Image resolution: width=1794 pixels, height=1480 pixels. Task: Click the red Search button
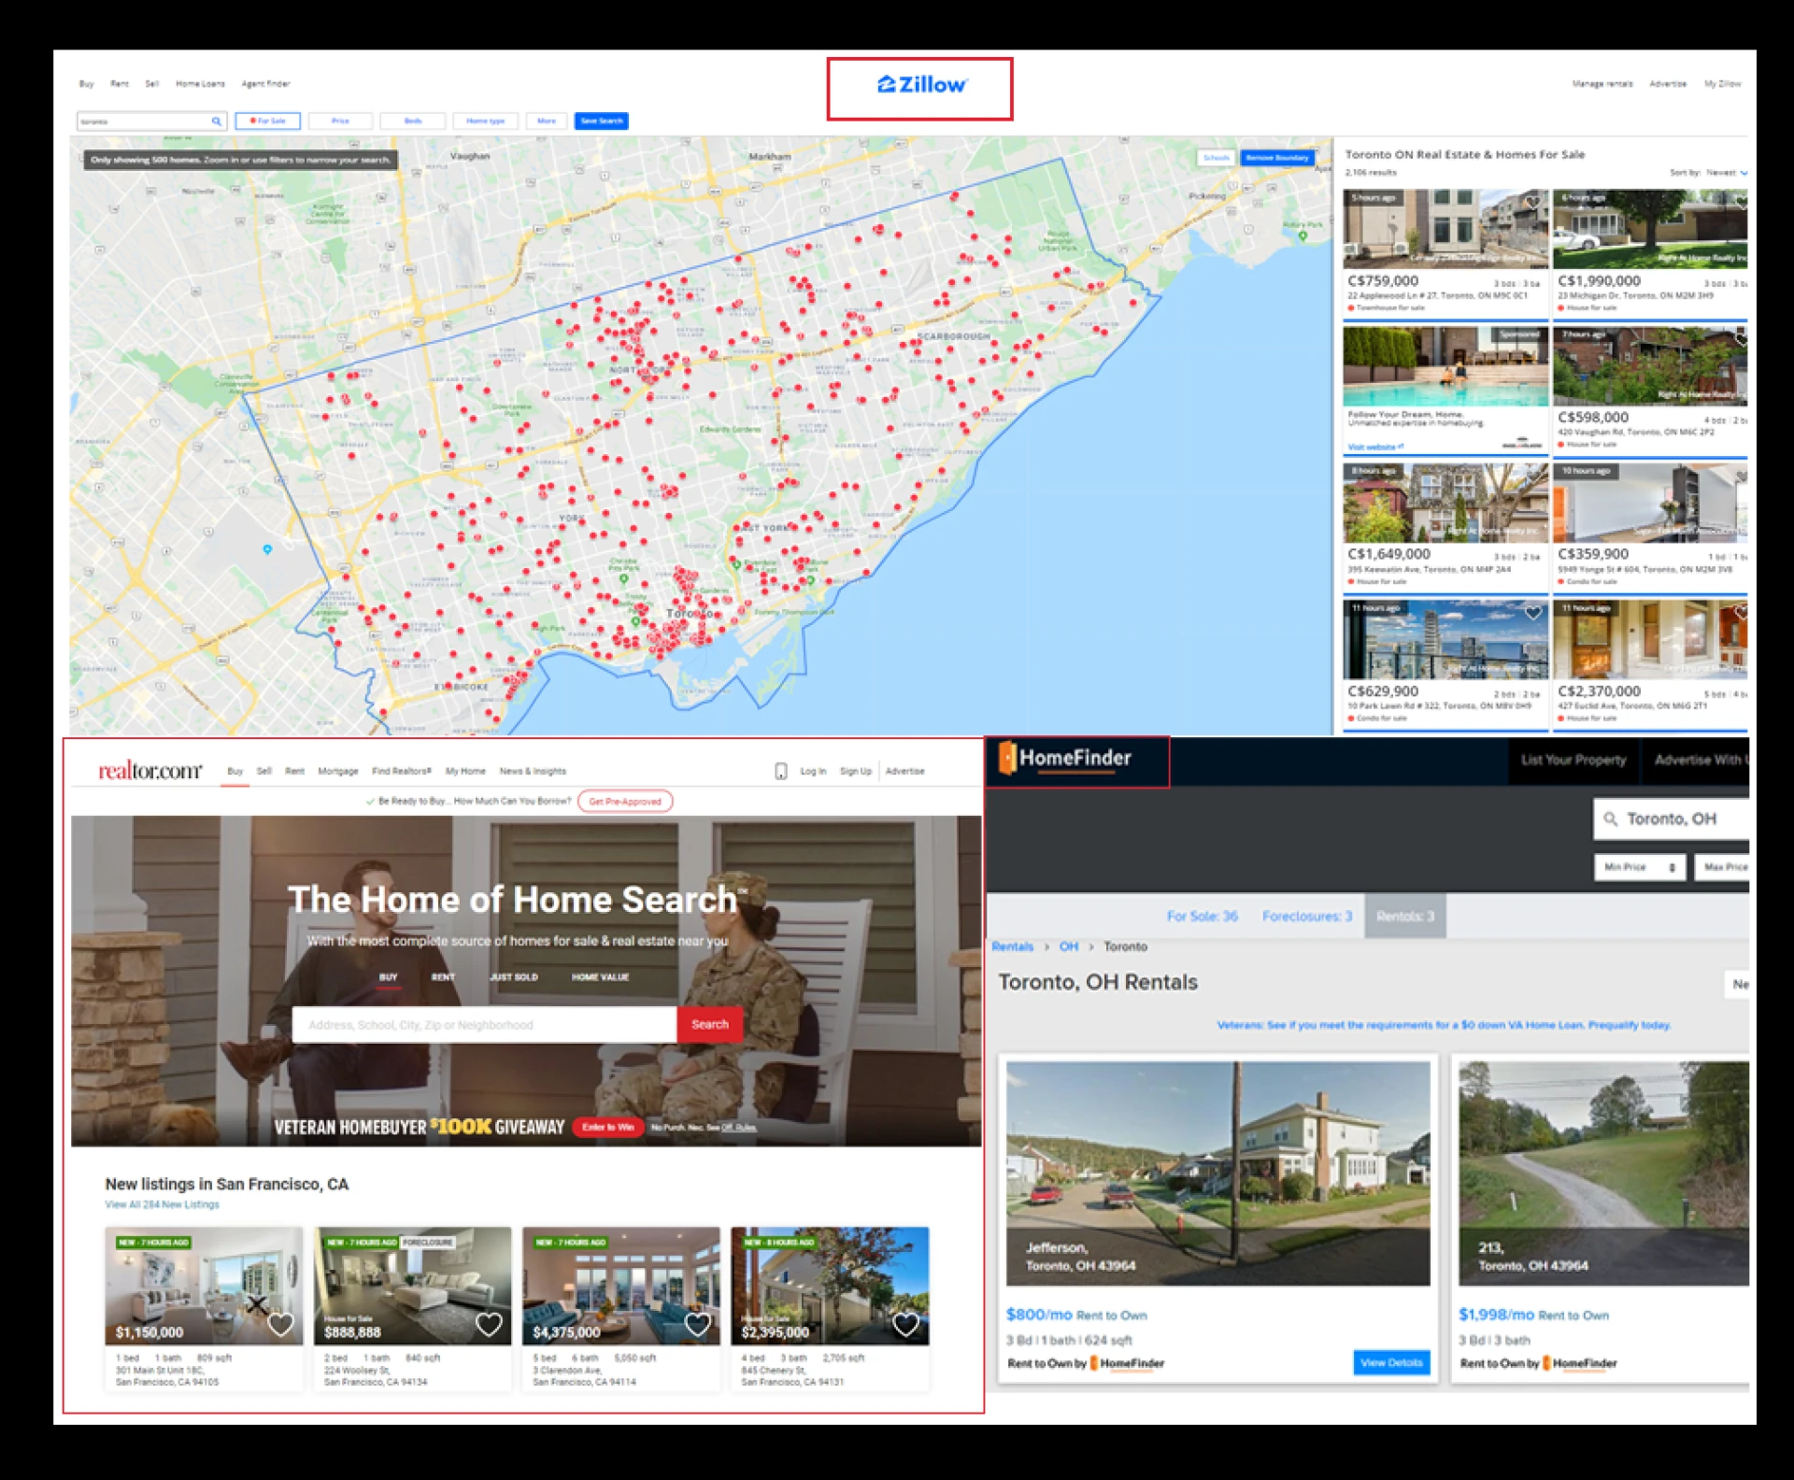point(709,1025)
